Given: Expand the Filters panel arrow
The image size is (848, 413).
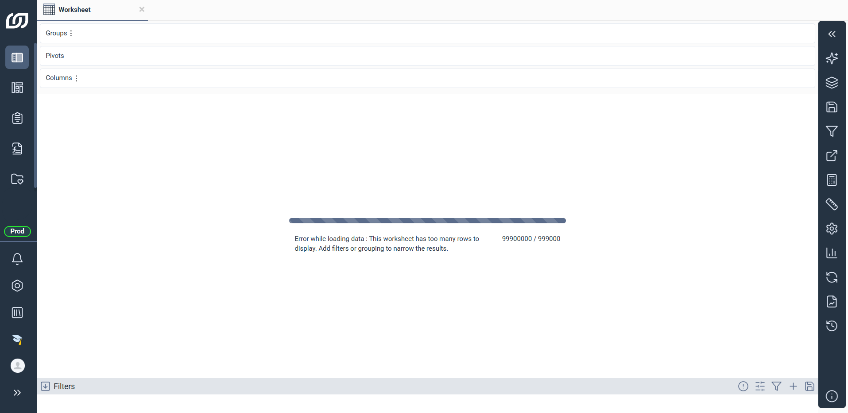Looking at the screenshot, I should click(x=46, y=386).
